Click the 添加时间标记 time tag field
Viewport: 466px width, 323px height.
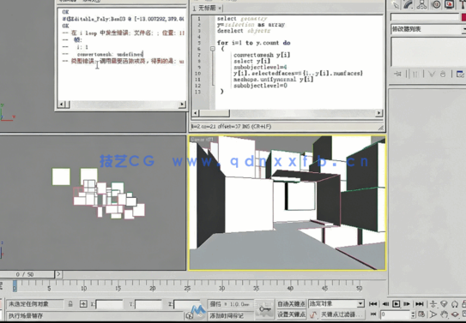click(x=230, y=315)
